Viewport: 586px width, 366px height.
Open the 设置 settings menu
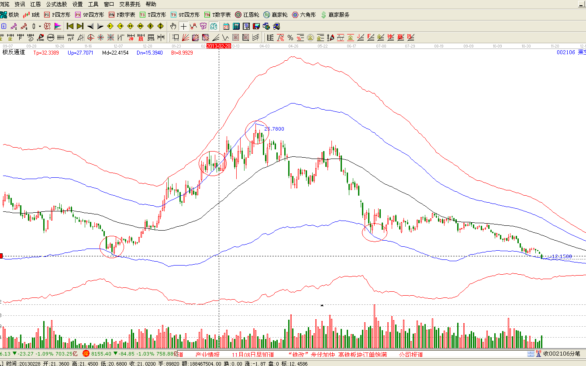click(x=77, y=4)
